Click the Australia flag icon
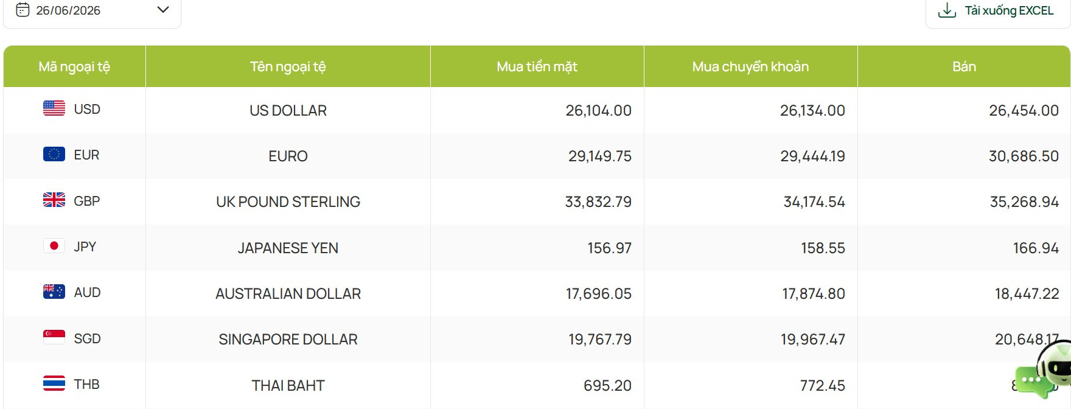Image resolution: width=1071 pixels, height=409 pixels. [54, 292]
